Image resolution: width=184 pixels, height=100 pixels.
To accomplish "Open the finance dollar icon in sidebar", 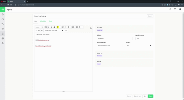I will coord(3,29).
